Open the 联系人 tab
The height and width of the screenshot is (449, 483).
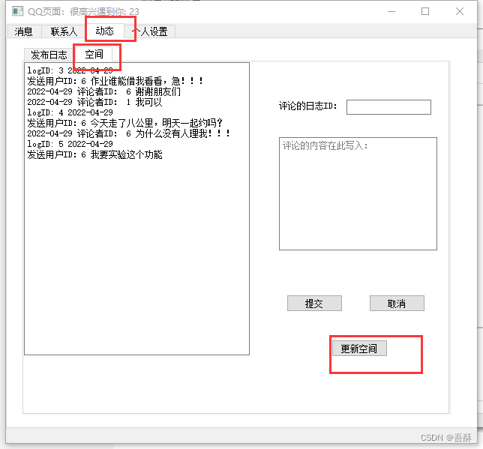pyautogui.click(x=64, y=31)
